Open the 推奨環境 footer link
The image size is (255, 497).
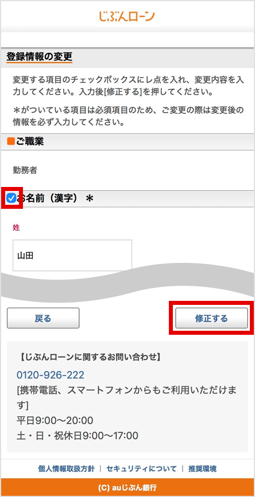(x=203, y=469)
